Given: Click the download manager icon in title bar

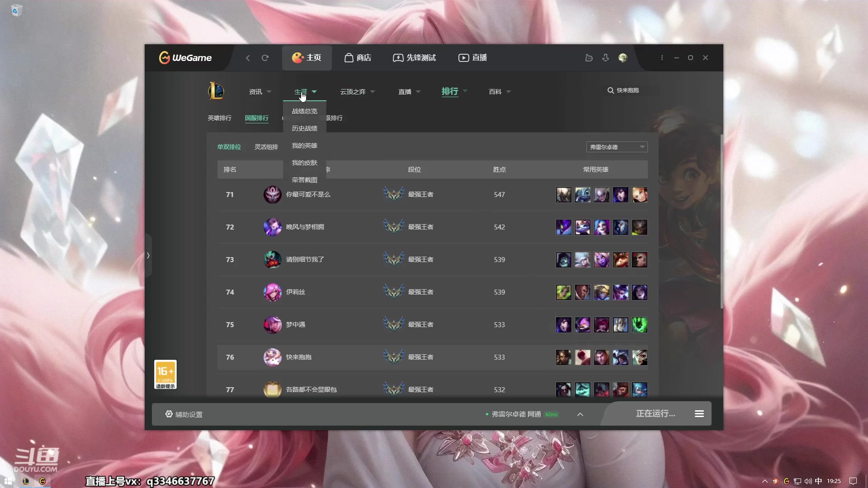Looking at the screenshot, I should 605,58.
